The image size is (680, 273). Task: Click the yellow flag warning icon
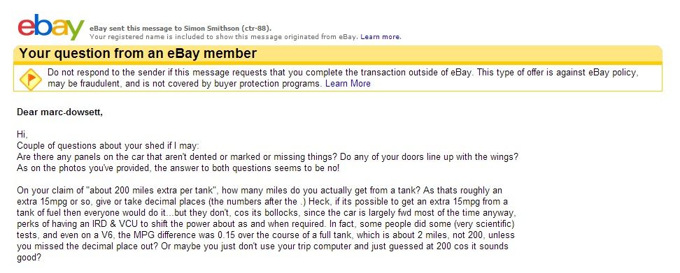[30, 79]
